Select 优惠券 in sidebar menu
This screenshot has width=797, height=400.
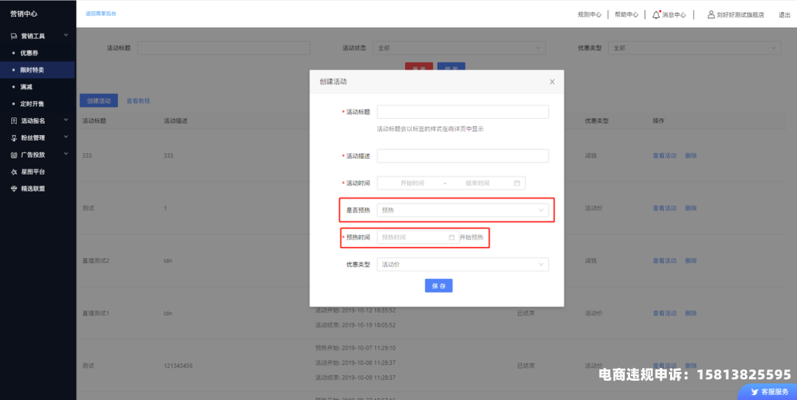29,53
